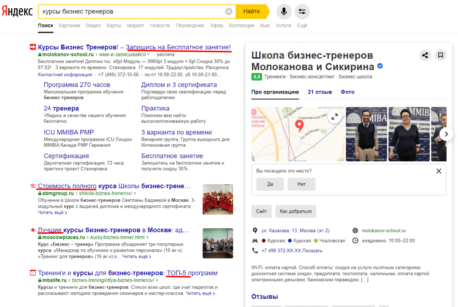Open the address 'ул. Казакова, 13' link
This screenshot has height=307, width=458.
click(295, 231)
